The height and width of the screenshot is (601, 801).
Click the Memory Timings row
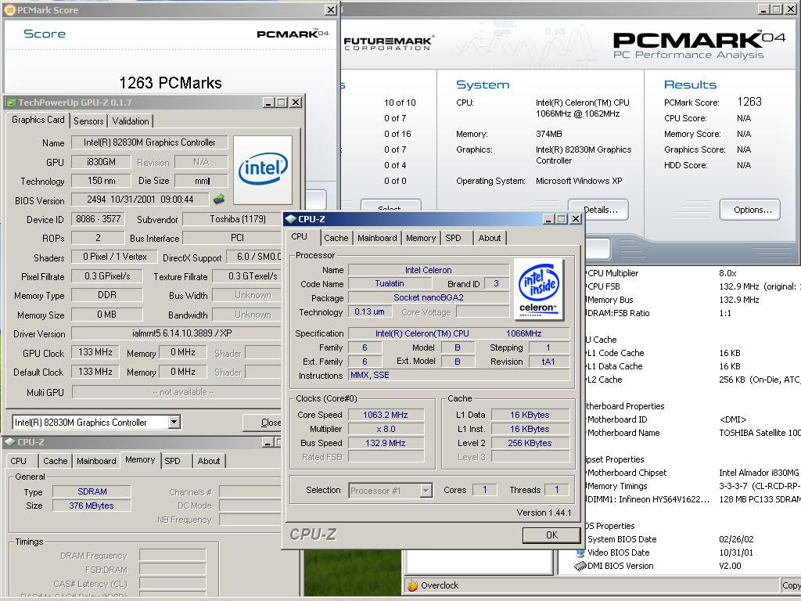point(693,486)
